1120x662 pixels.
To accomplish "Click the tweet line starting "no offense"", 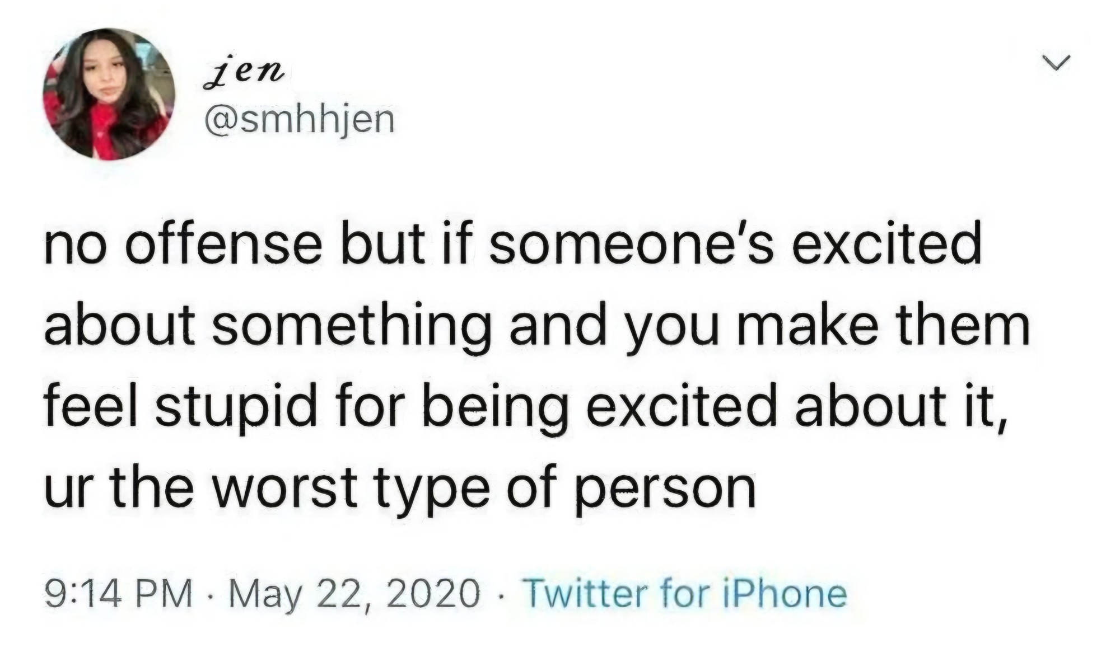I will tap(512, 246).
